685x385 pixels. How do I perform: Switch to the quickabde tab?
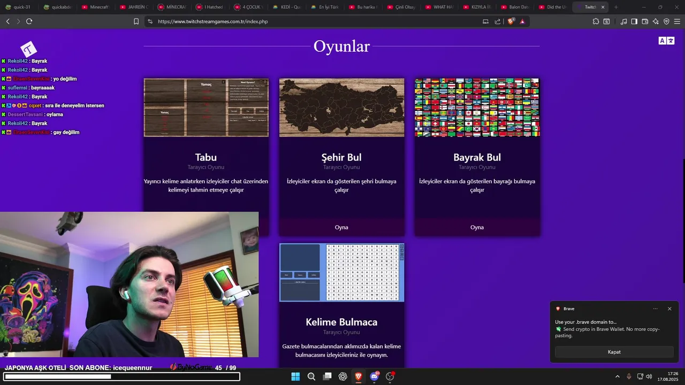tap(58, 7)
